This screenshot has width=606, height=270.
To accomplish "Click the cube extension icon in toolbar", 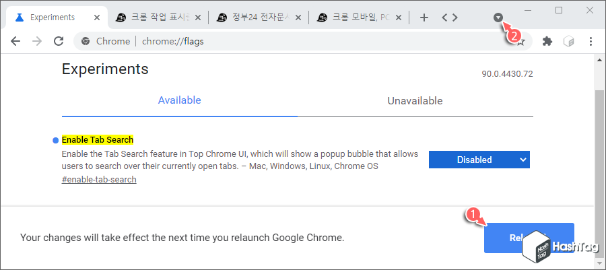I will (568, 41).
